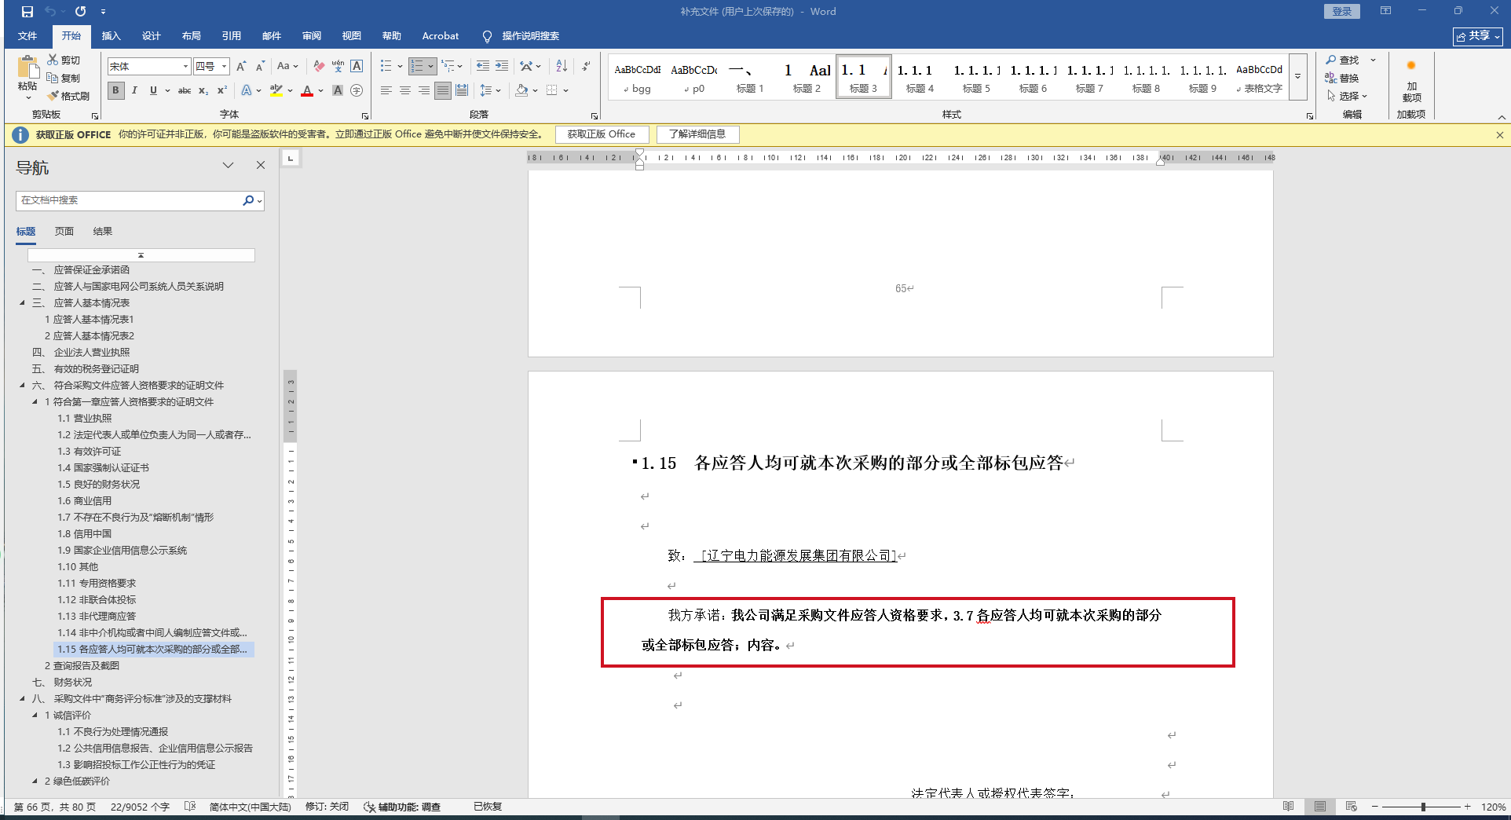The width and height of the screenshot is (1511, 820).
Task: Decrease font size with the shrink font icon
Action: point(260,66)
